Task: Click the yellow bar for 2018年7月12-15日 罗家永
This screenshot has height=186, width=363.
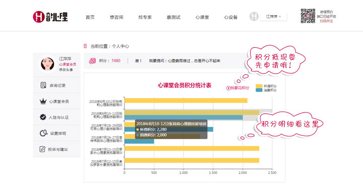Action: click(x=192, y=148)
